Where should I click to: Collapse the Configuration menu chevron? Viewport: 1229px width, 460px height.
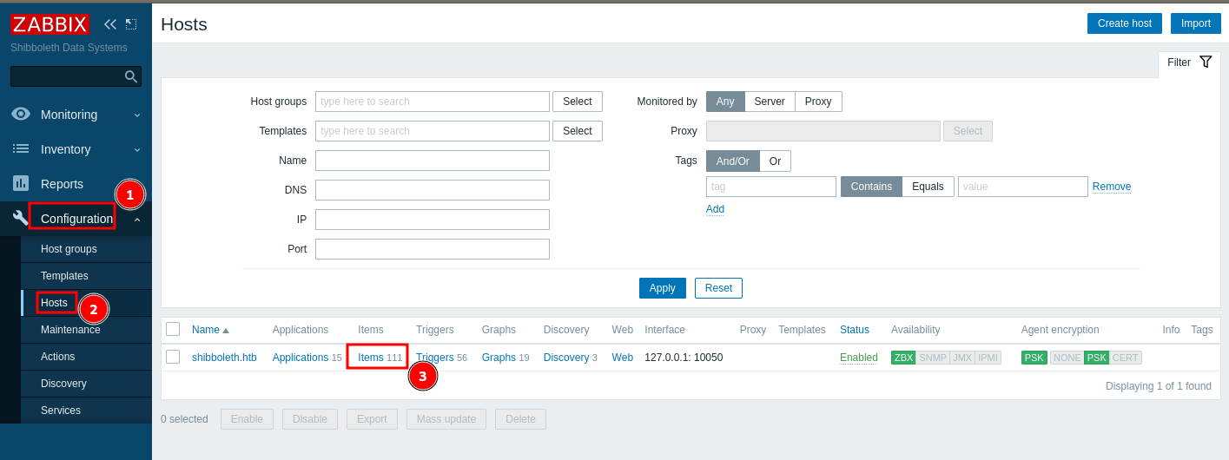pyautogui.click(x=136, y=220)
